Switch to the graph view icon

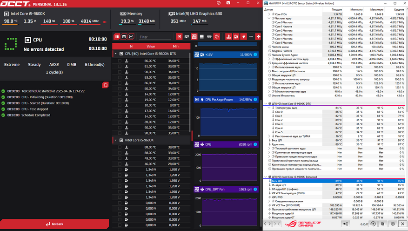click(x=131, y=37)
